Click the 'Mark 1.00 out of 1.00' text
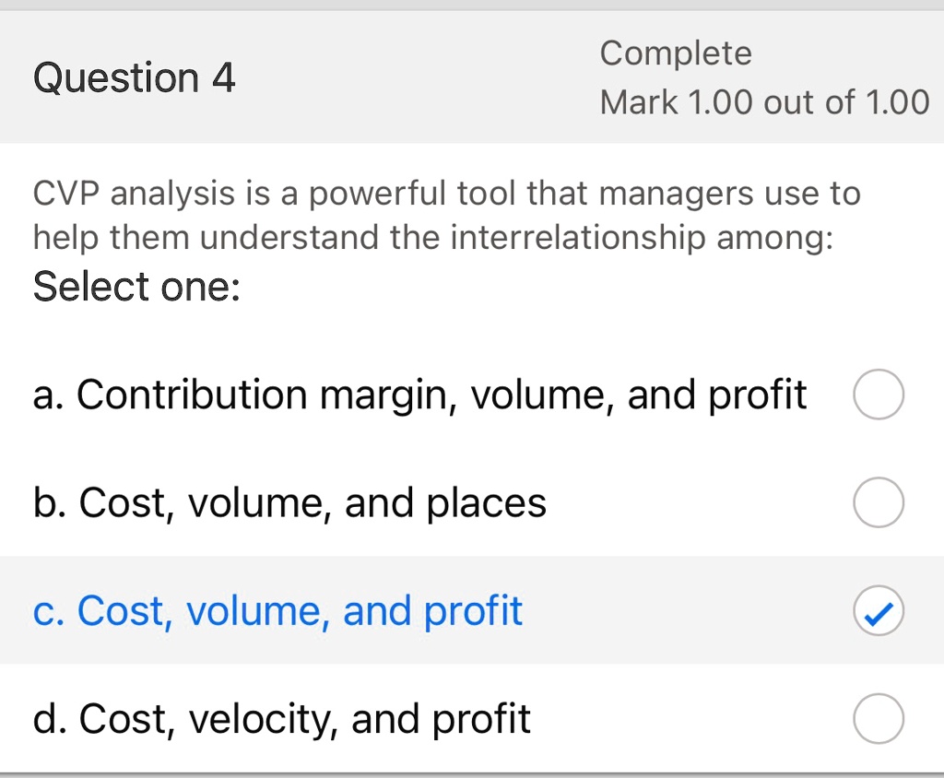This screenshot has width=944, height=778. pyautogui.click(x=763, y=101)
